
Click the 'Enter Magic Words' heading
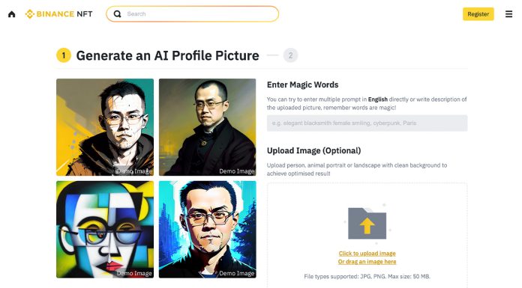click(x=302, y=85)
